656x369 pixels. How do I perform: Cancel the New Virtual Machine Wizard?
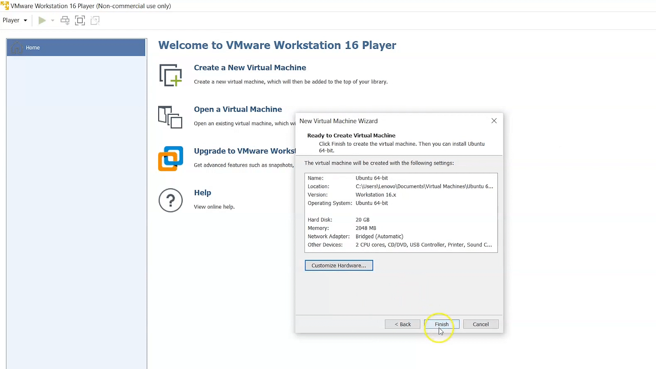point(481,324)
